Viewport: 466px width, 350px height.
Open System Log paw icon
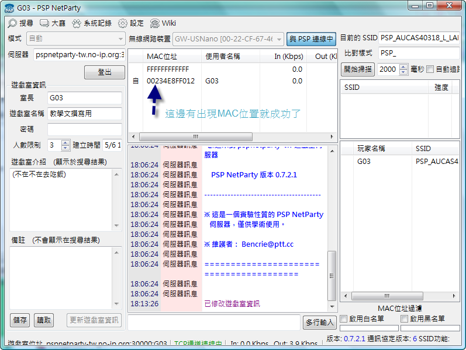tap(77, 23)
